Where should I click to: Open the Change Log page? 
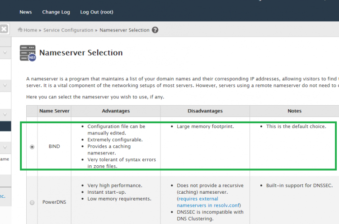tap(56, 12)
